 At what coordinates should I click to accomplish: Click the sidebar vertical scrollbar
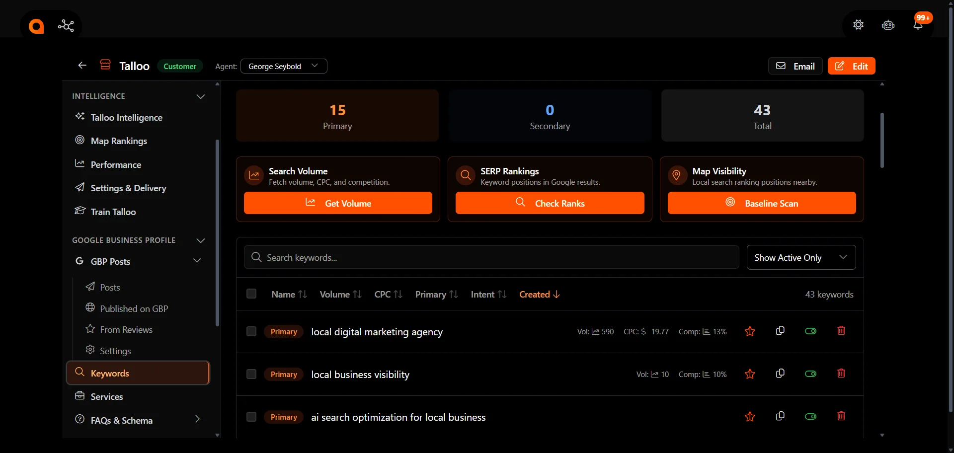click(217, 233)
